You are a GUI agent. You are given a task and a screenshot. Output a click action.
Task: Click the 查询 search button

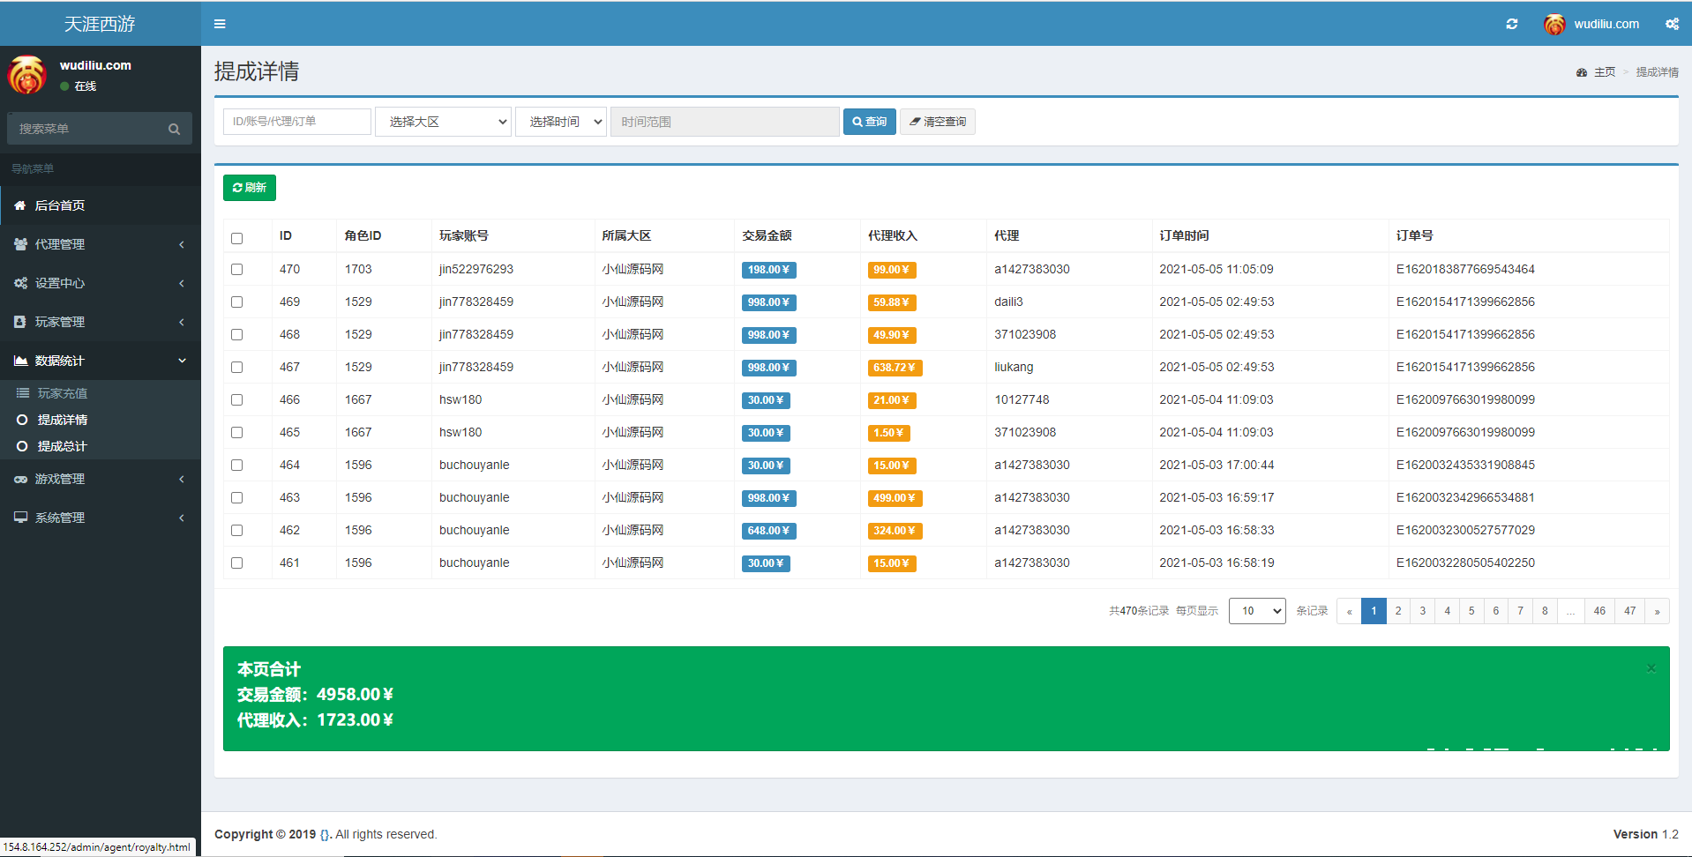click(870, 122)
